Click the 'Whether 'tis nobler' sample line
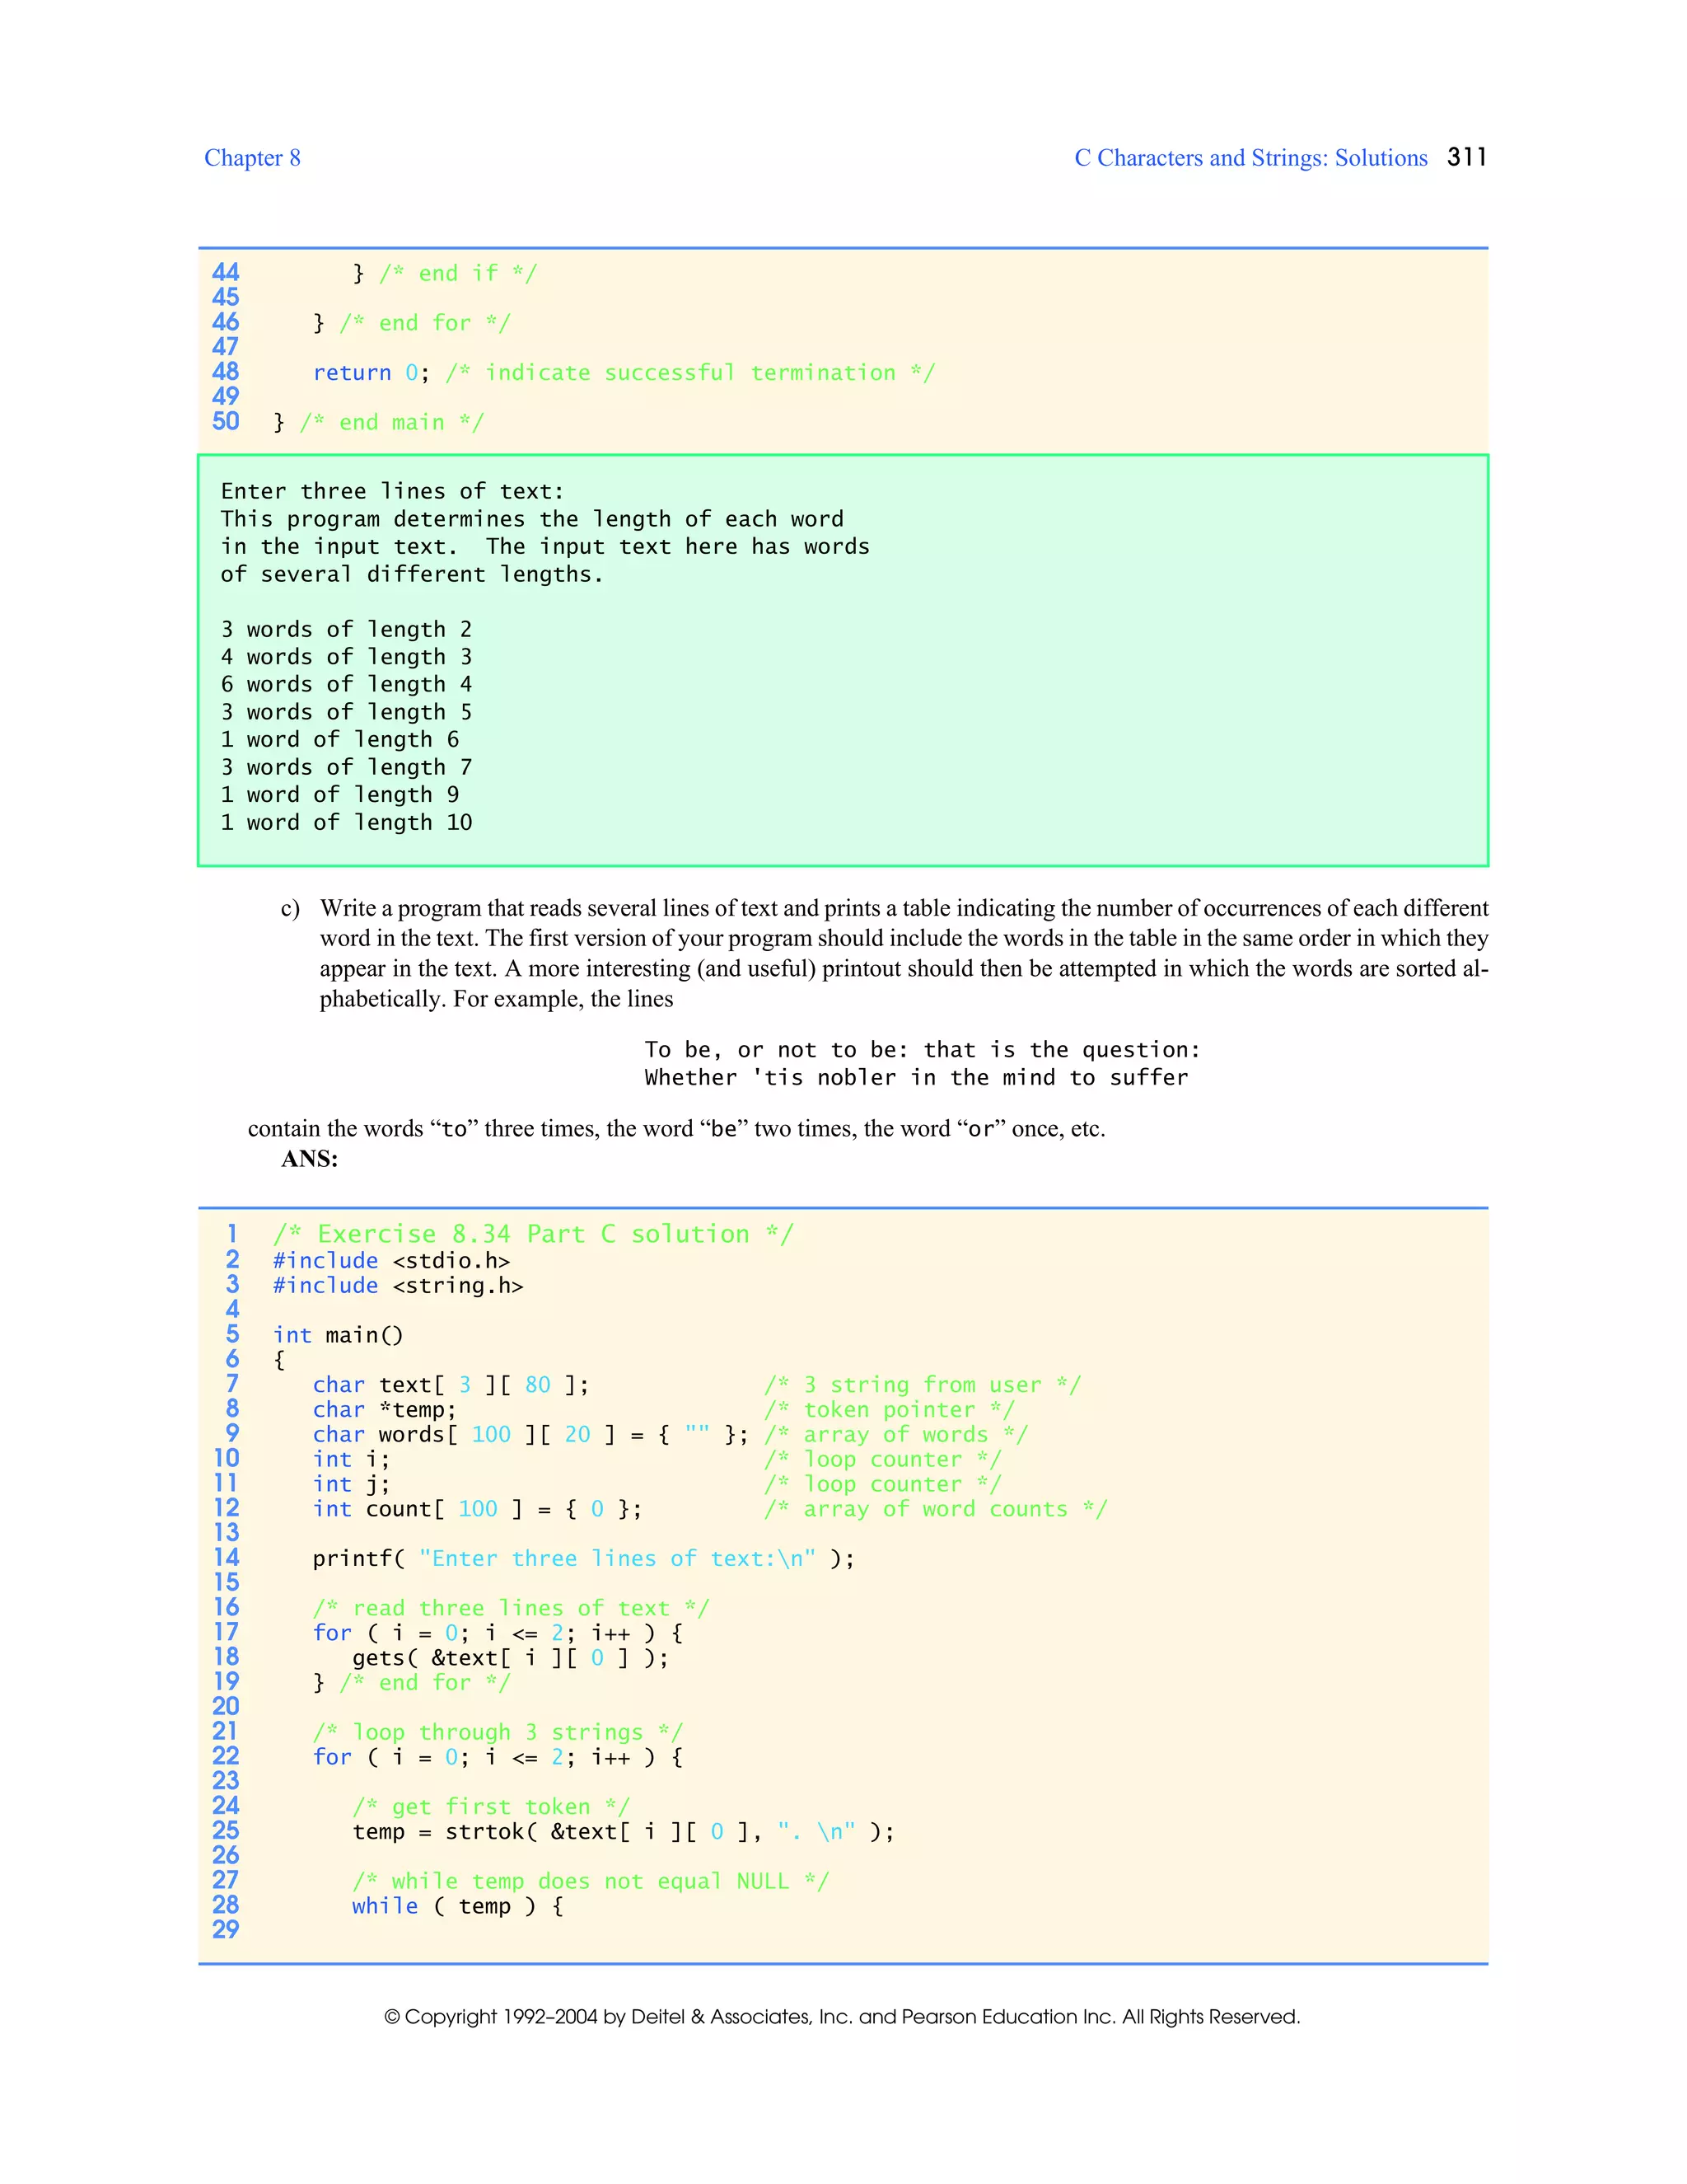The width and height of the screenshot is (1687, 2184). coord(915,1077)
